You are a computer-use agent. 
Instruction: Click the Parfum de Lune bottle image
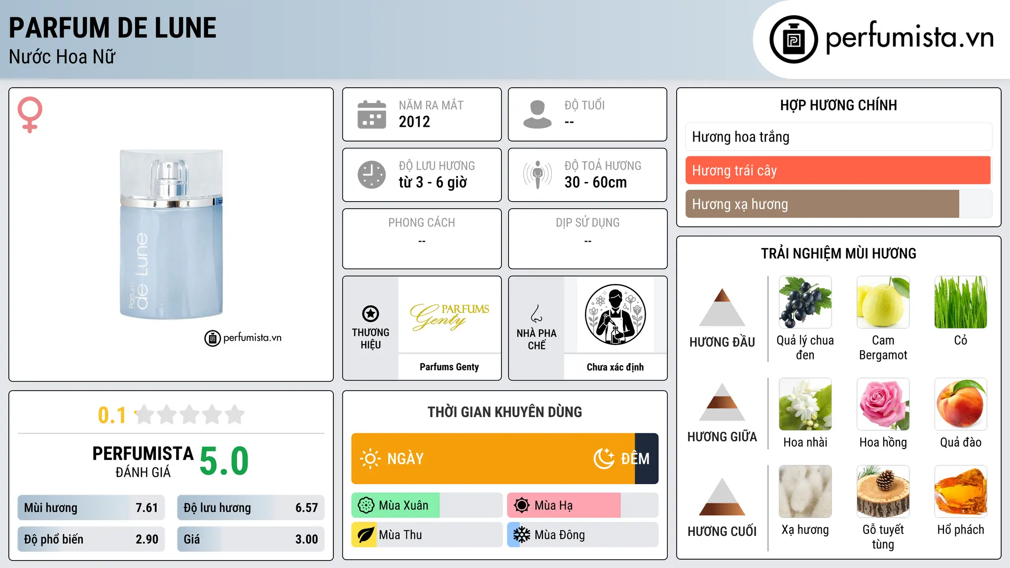[x=171, y=234]
